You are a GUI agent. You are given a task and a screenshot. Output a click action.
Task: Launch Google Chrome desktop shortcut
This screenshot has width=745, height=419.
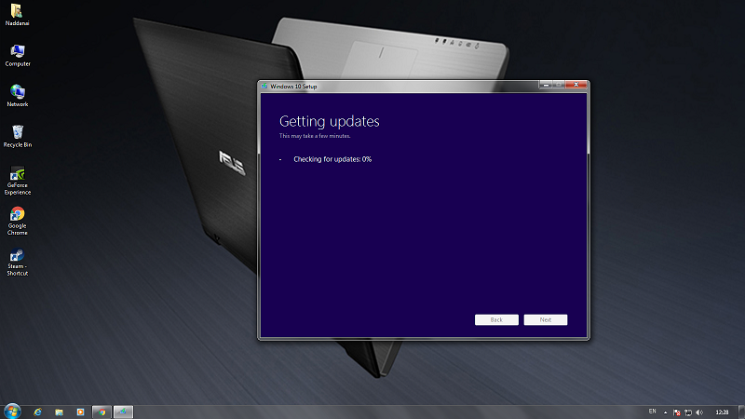[18, 221]
